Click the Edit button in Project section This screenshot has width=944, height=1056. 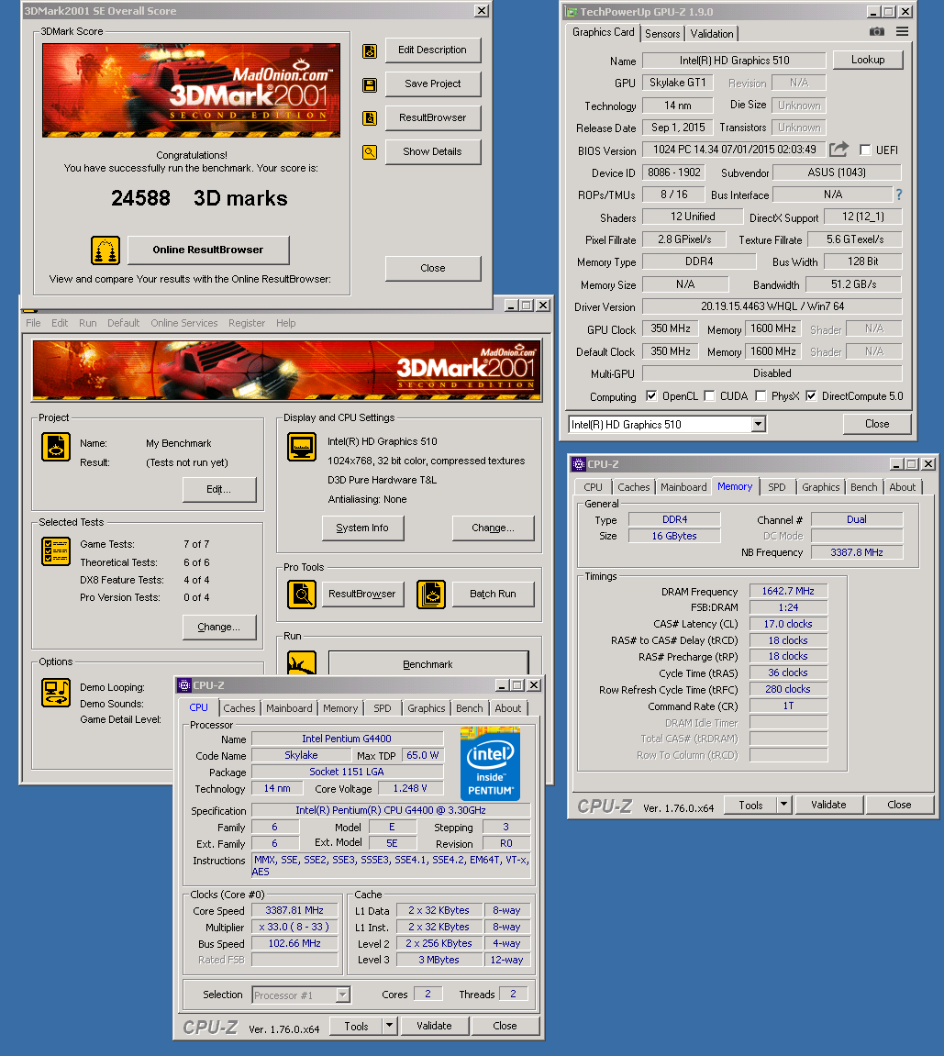(x=219, y=490)
